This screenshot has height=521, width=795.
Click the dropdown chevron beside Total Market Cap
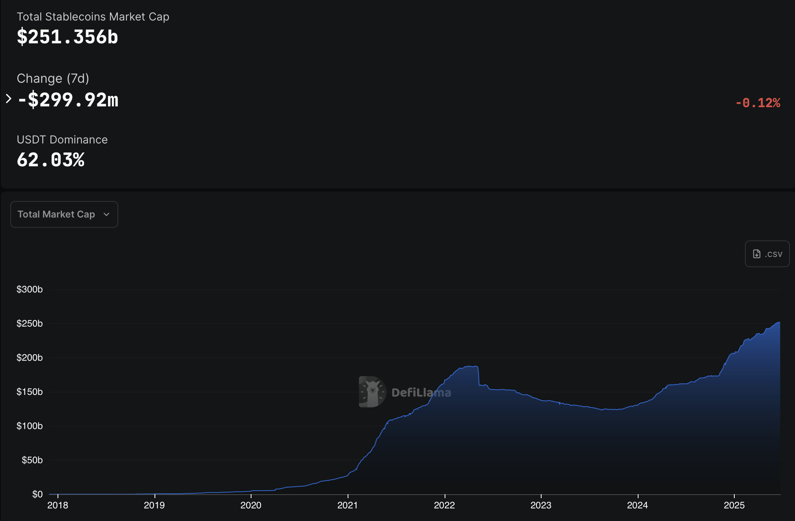click(106, 214)
